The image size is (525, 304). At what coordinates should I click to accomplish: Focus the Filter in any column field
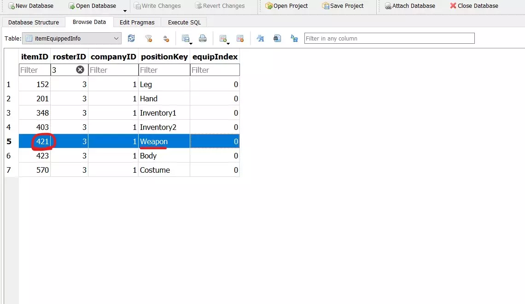coord(390,38)
